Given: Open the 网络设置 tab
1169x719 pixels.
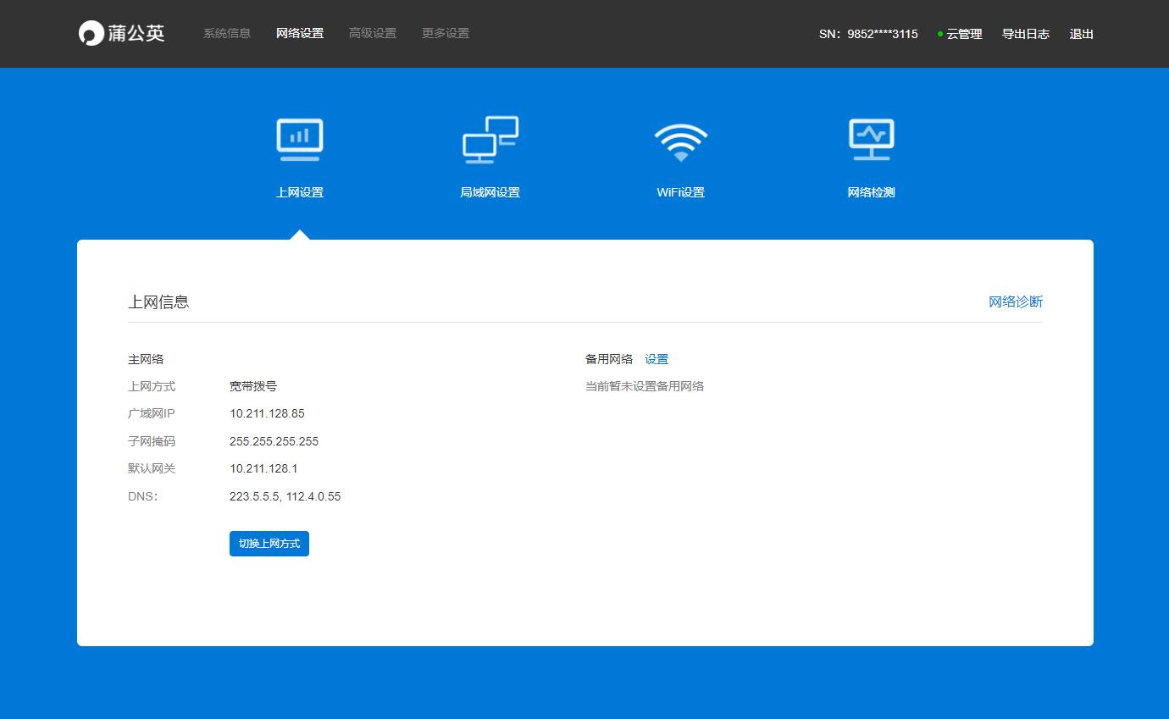Looking at the screenshot, I should pyautogui.click(x=298, y=33).
